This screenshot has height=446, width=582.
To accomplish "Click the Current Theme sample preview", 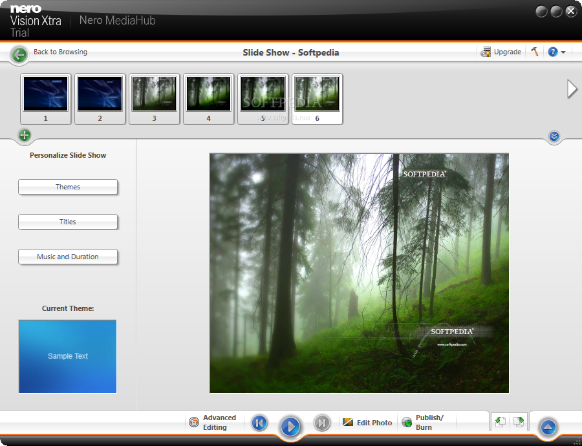I will coord(67,356).
